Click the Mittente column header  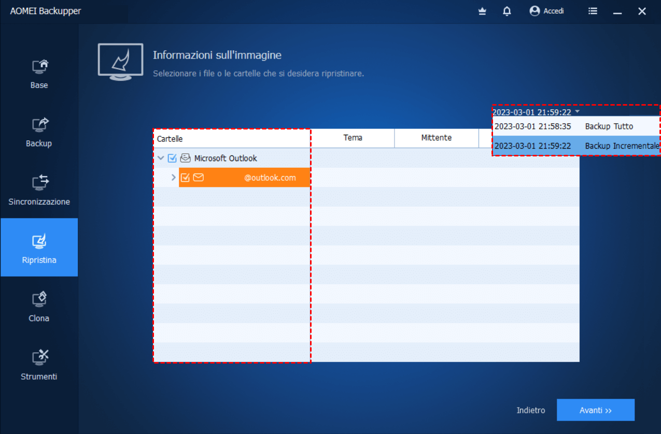(x=437, y=138)
